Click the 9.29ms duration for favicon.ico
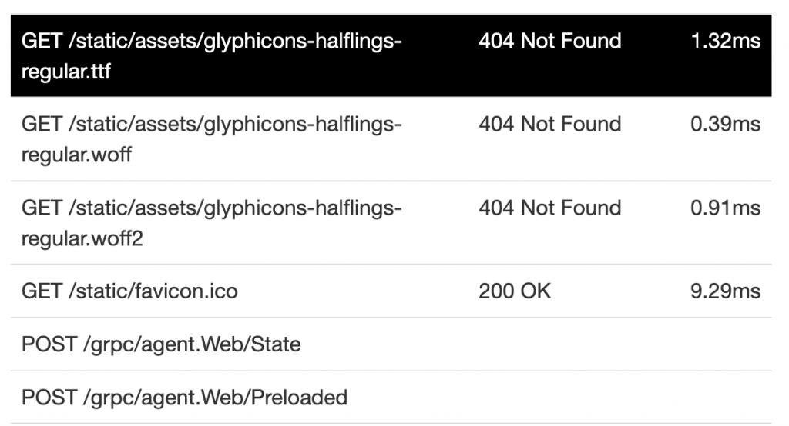The height and width of the screenshot is (426, 789). [x=726, y=291]
